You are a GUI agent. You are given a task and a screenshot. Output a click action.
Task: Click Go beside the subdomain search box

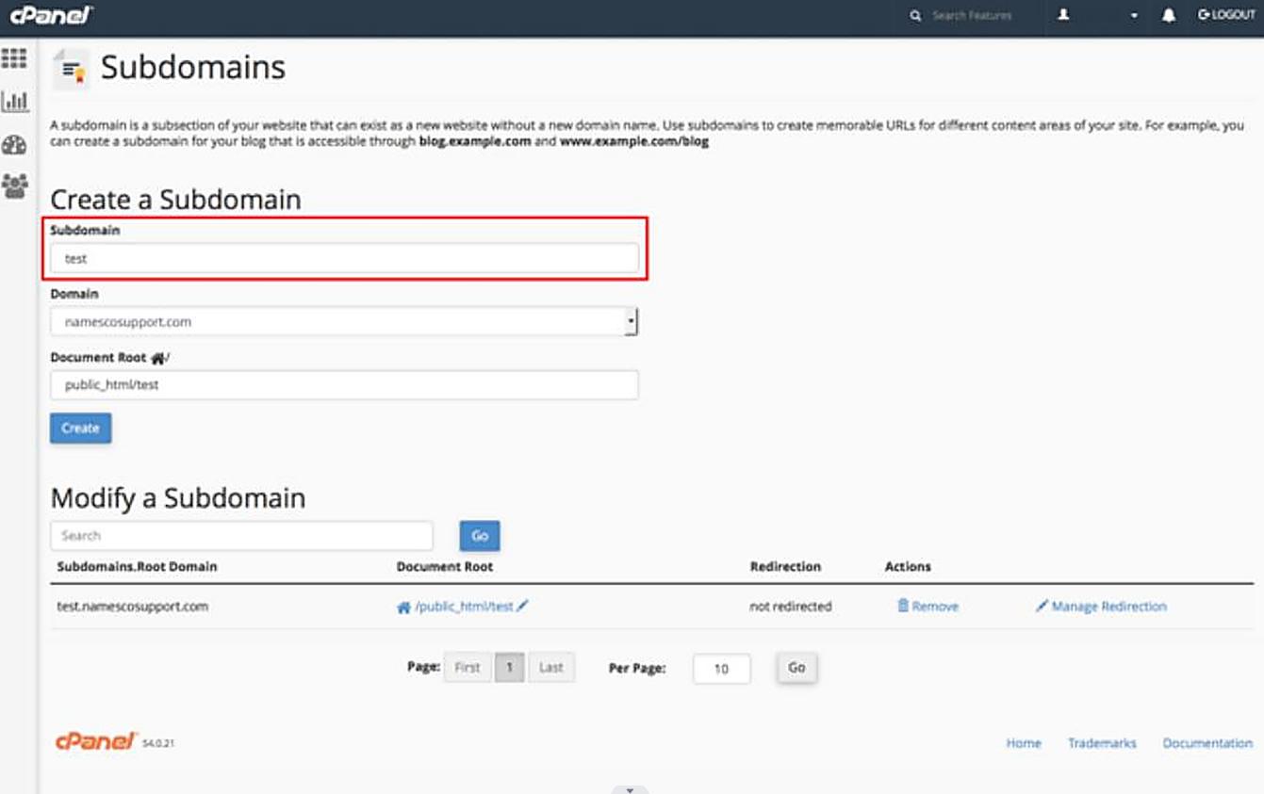pos(479,535)
